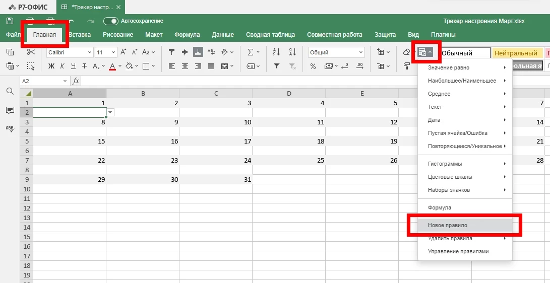This screenshot has height=283, width=550.
Task: Open search from left sidebar
Action: coord(10,91)
